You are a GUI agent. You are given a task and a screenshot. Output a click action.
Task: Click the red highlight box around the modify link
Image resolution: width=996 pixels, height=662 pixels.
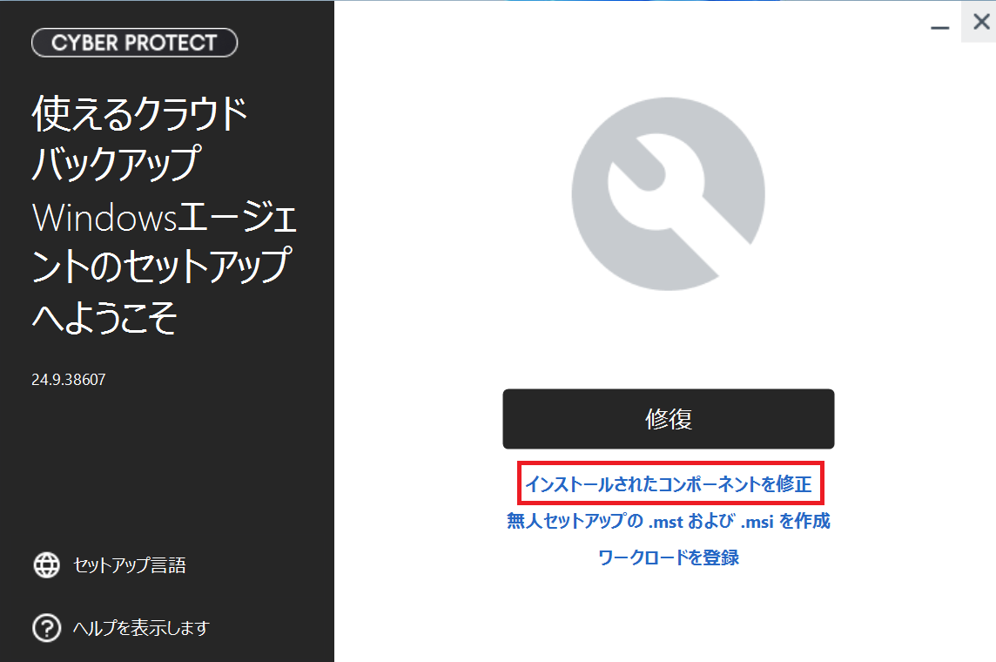670,483
